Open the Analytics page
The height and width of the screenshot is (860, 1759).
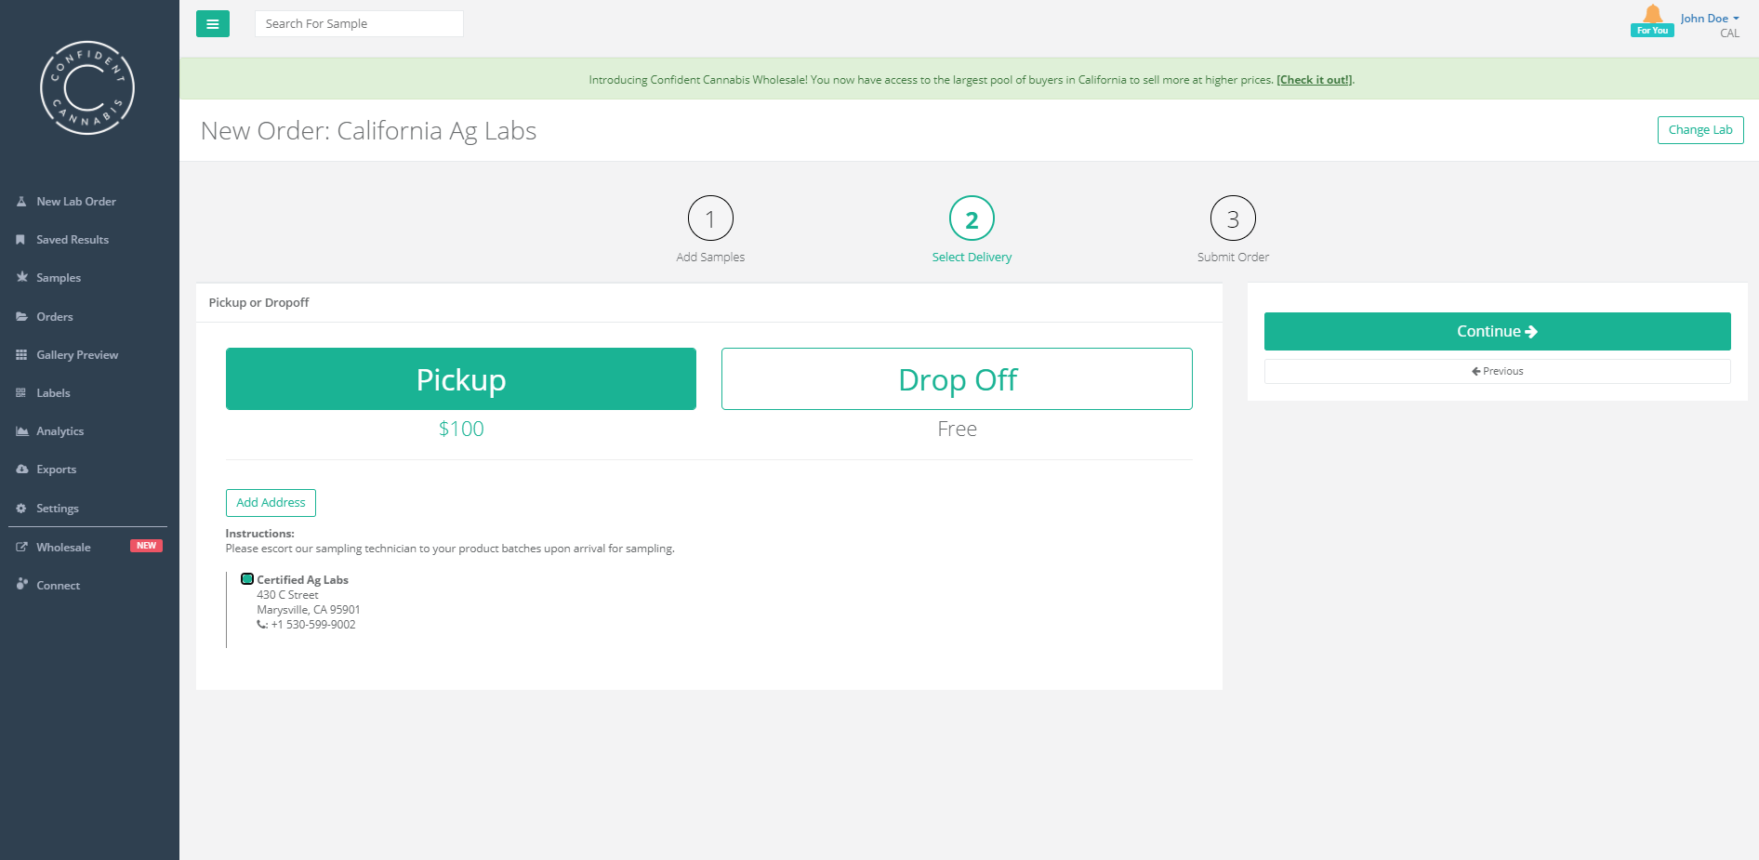pos(60,431)
